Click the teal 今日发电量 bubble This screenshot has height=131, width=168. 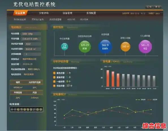[64, 47]
